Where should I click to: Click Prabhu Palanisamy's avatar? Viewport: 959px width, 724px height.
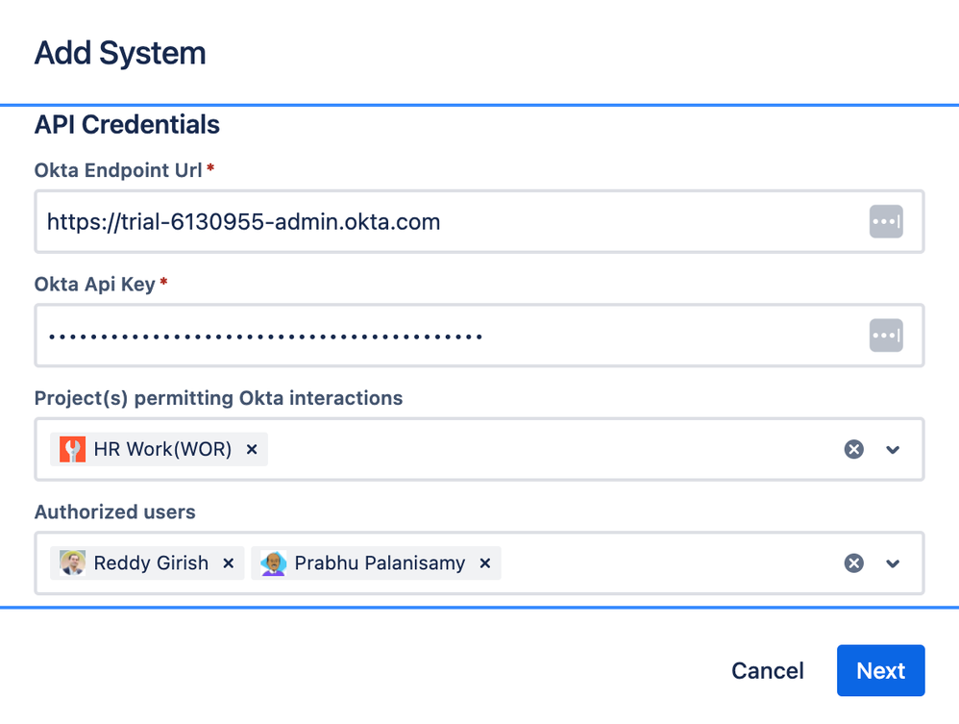tap(274, 563)
